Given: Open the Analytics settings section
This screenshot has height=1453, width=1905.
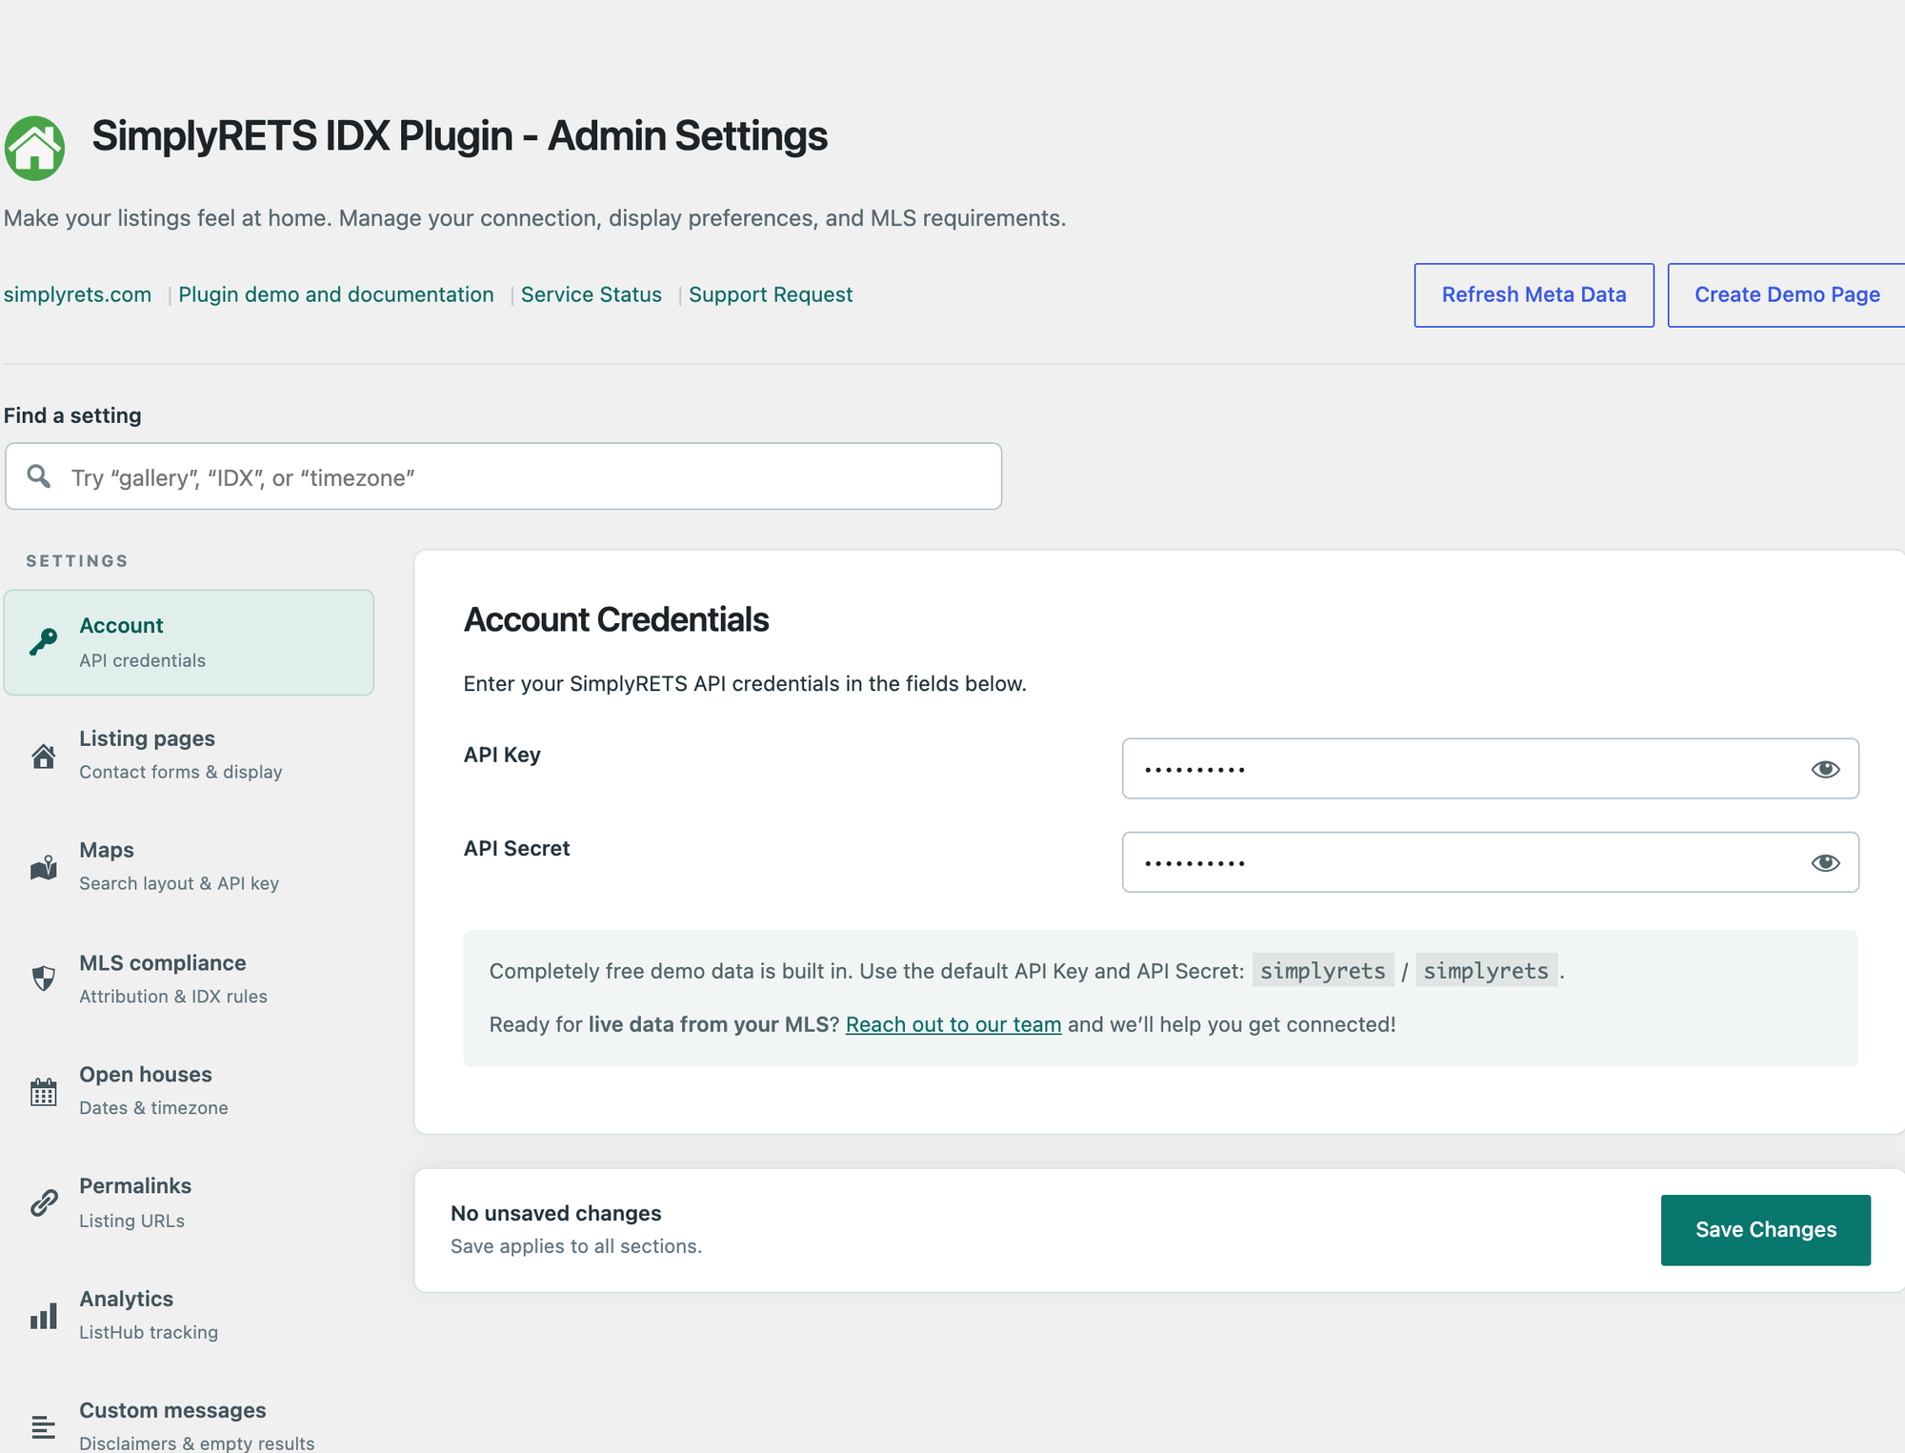Looking at the screenshot, I should [189, 1315].
